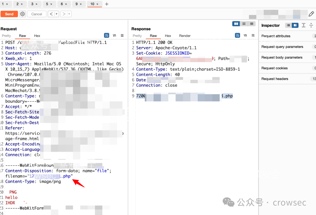
Task: Select Raw view in Response panel
Action: pos(153,36)
